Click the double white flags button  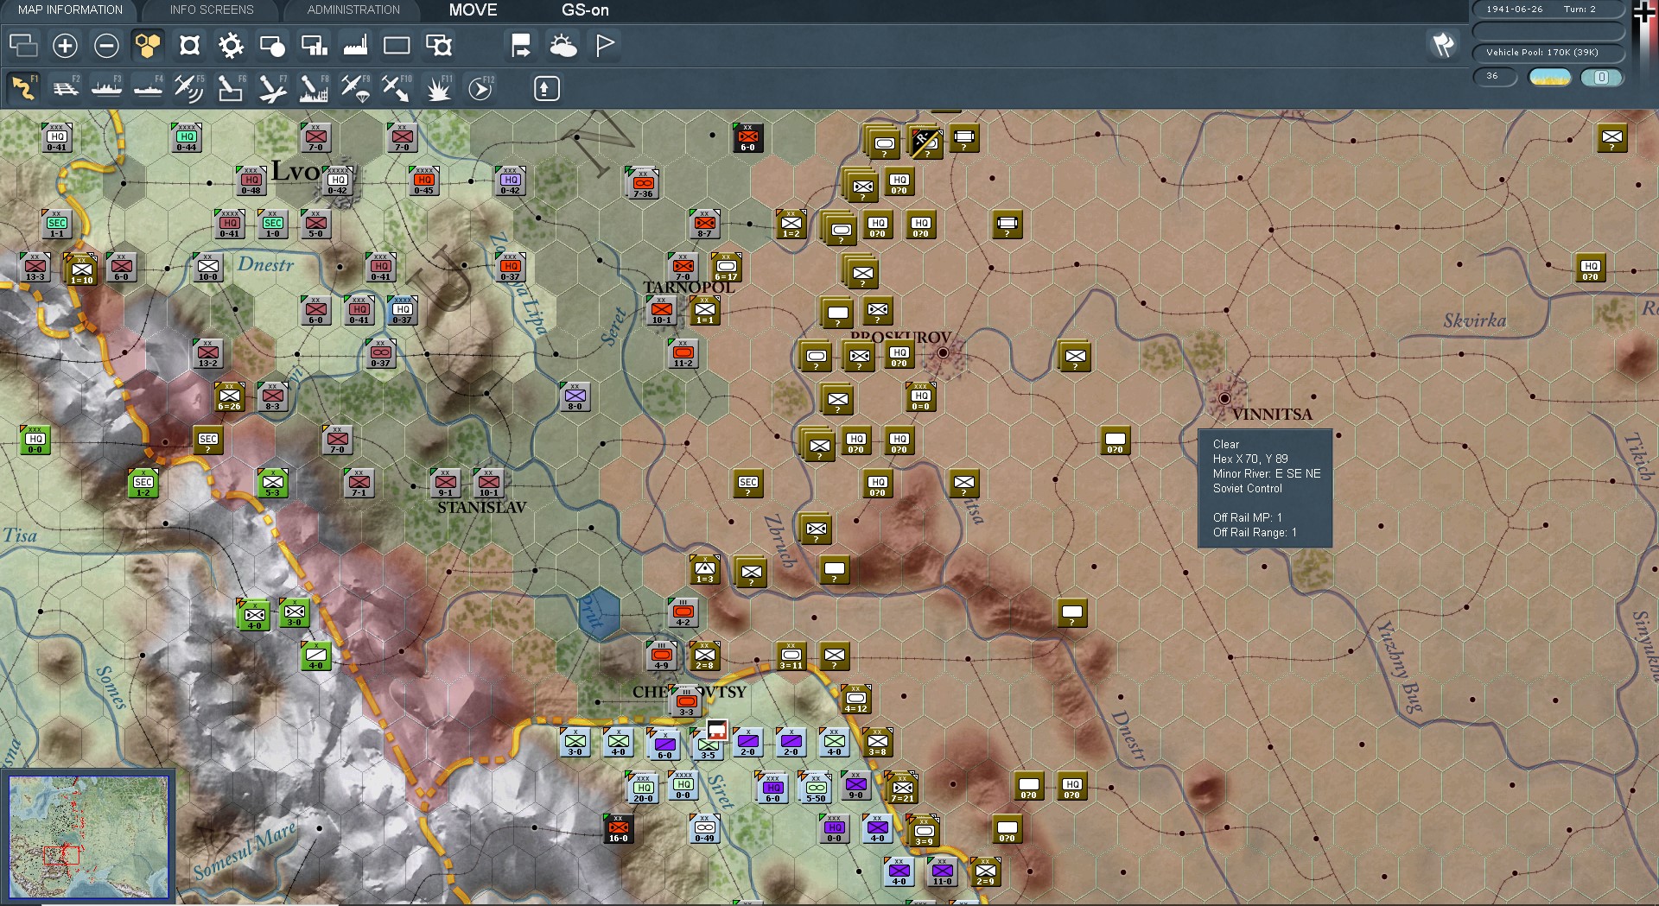click(1443, 45)
